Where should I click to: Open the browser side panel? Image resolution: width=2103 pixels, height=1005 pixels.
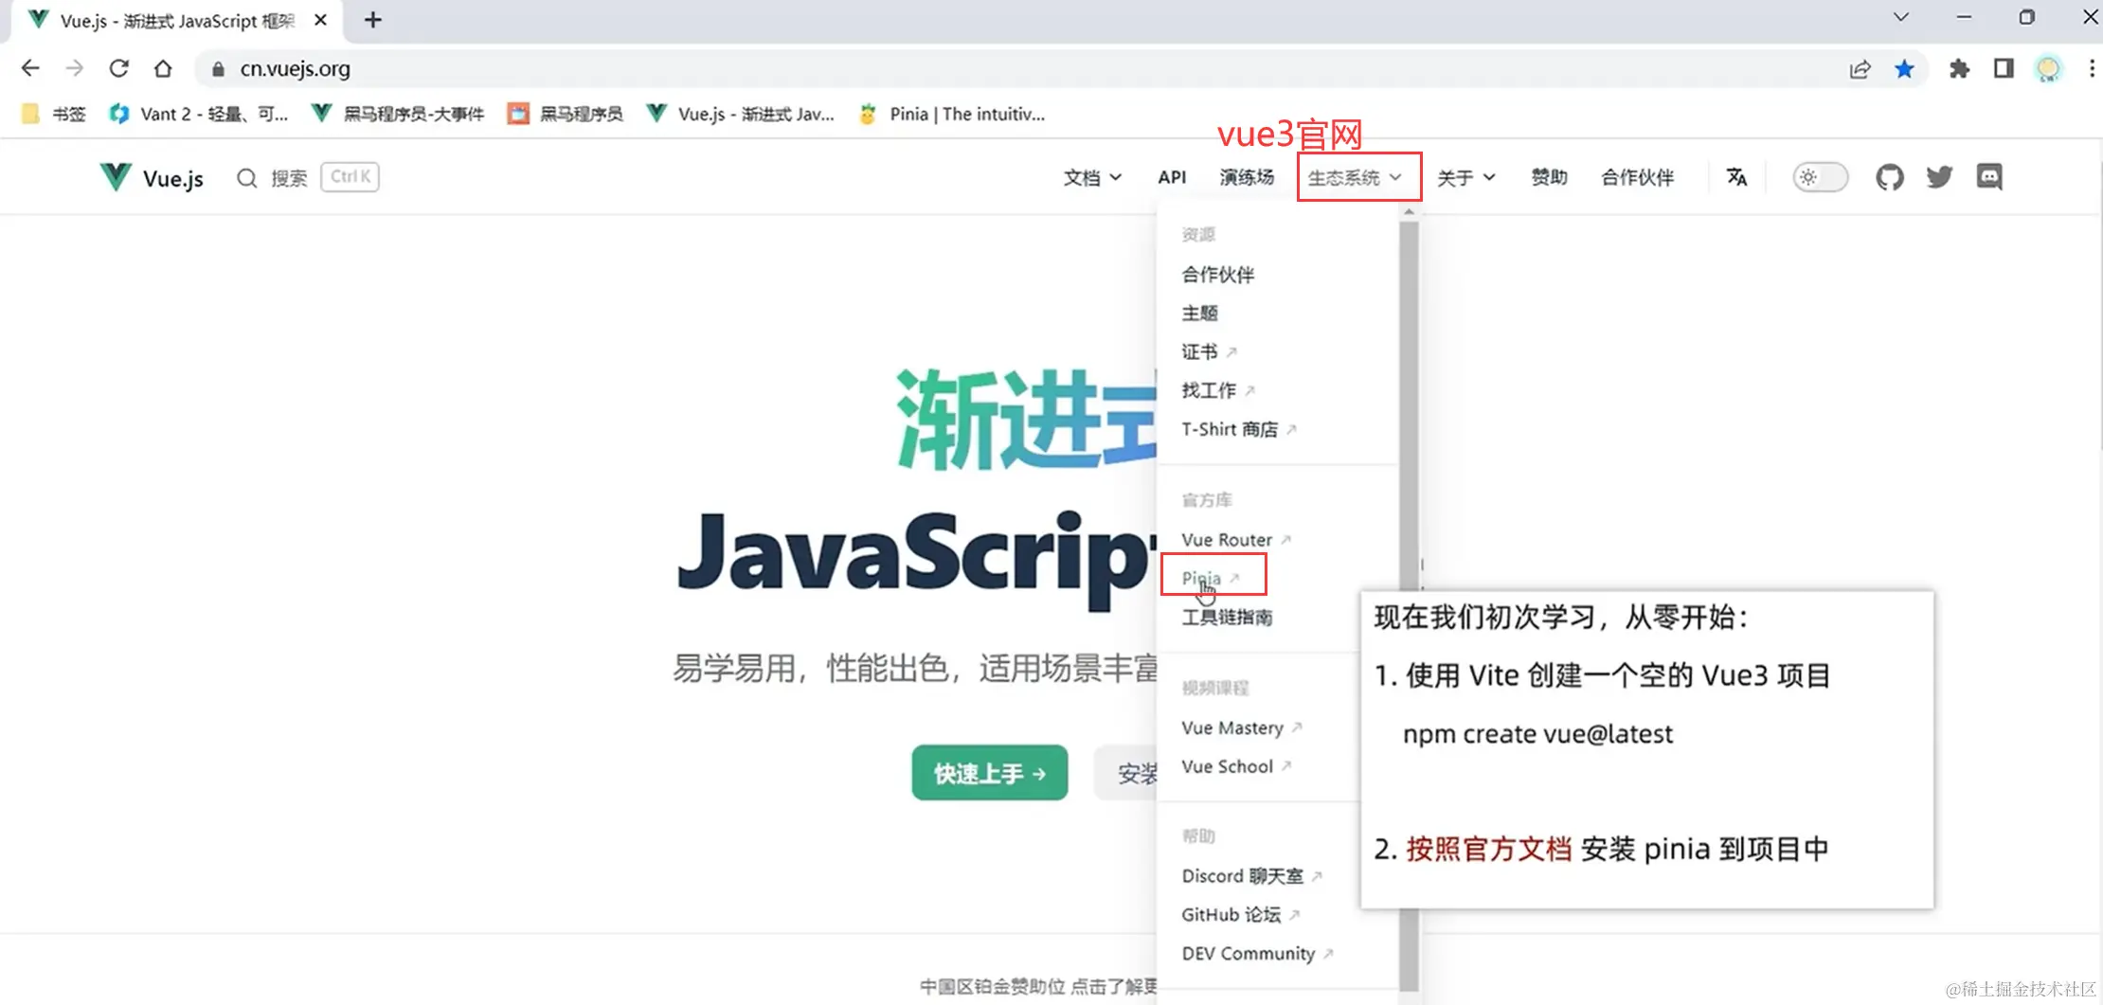2004,68
